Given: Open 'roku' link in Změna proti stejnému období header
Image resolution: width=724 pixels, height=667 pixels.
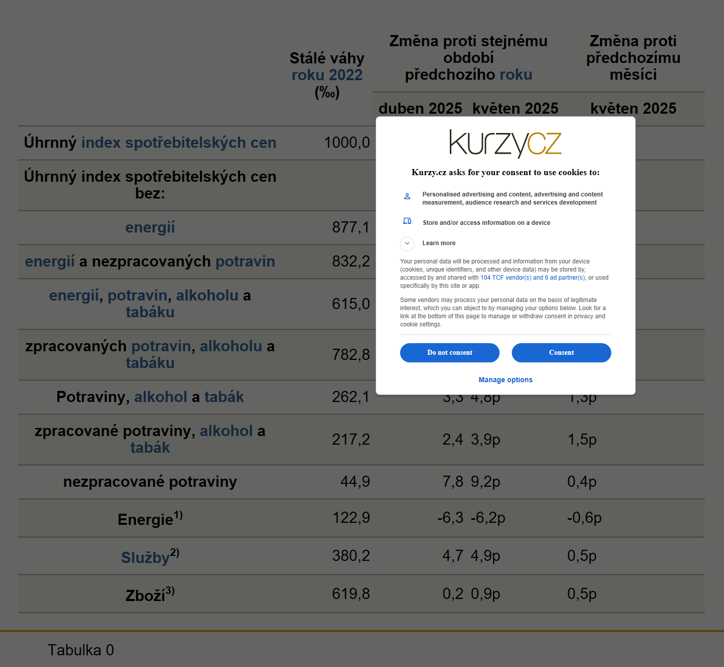Looking at the screenshot, I should click(x=516, y=75).
